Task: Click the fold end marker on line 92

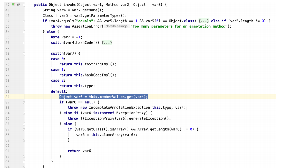Action: click(24, 156)
